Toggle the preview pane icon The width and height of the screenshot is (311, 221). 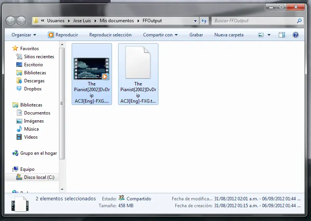(x=282, y=35)
